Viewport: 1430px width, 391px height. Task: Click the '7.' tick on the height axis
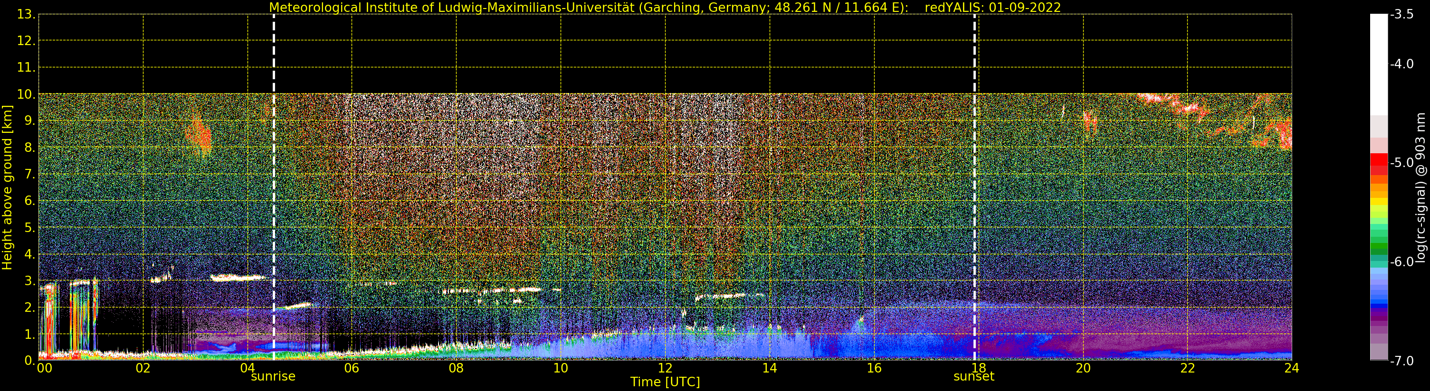30,174
